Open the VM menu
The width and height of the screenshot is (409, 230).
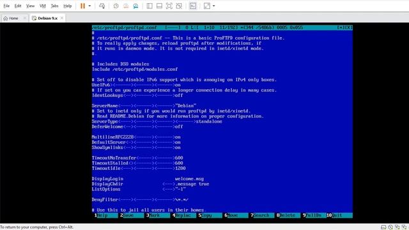pos(43,6)
